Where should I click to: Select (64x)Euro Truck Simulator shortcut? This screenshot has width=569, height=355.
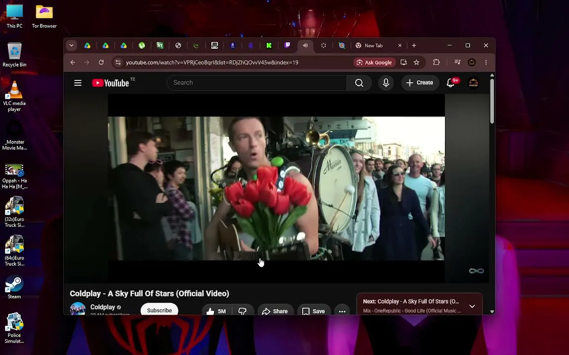tap(14, 250)
